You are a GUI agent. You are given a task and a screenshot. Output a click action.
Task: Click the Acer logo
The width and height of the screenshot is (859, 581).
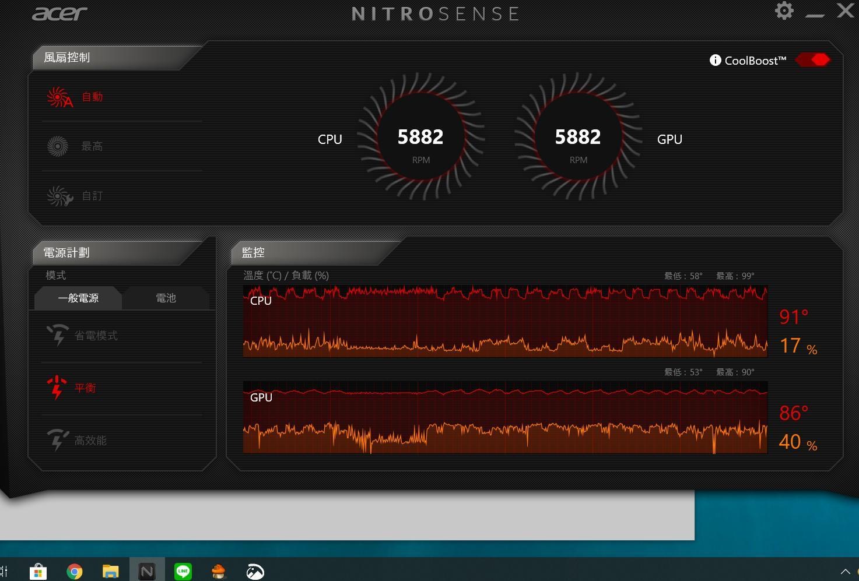coord(59,14)
